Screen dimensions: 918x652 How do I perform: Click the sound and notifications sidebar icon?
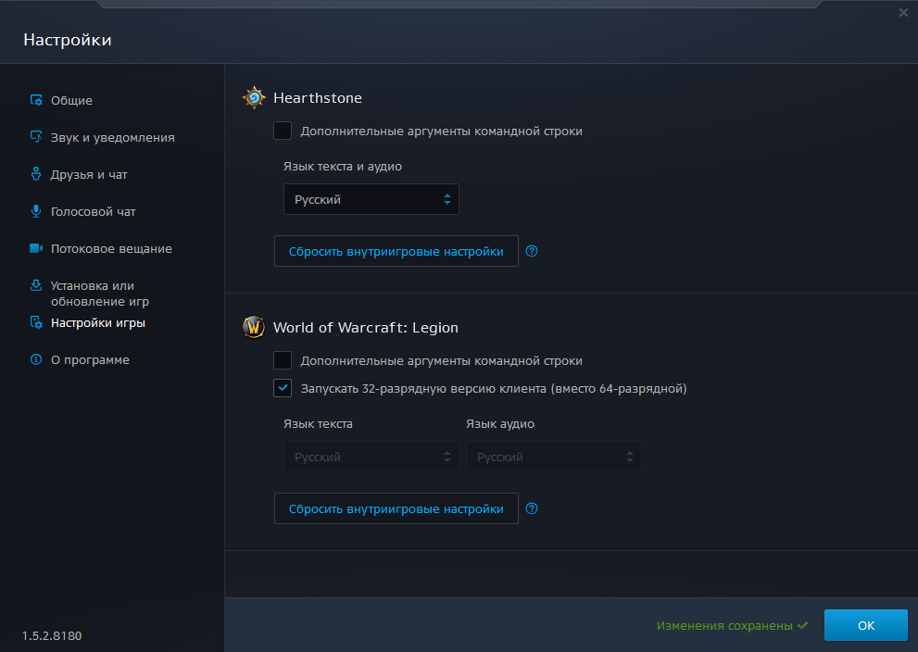pyautogui.click(x=36, y=137)
